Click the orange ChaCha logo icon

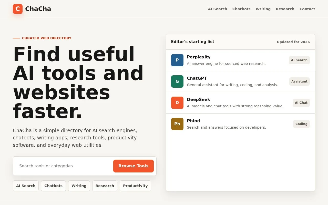coord(18,9)
